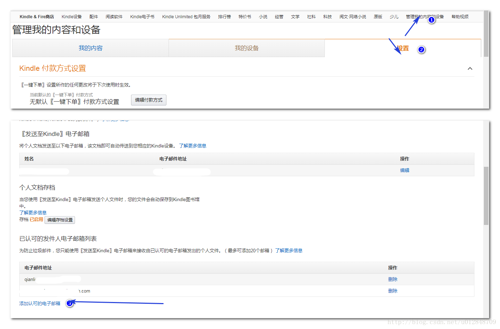Click 已认可的发件人电子邮箱列表 heading
The height and width of the screenshot is (329, 500).
pos(58,239)
